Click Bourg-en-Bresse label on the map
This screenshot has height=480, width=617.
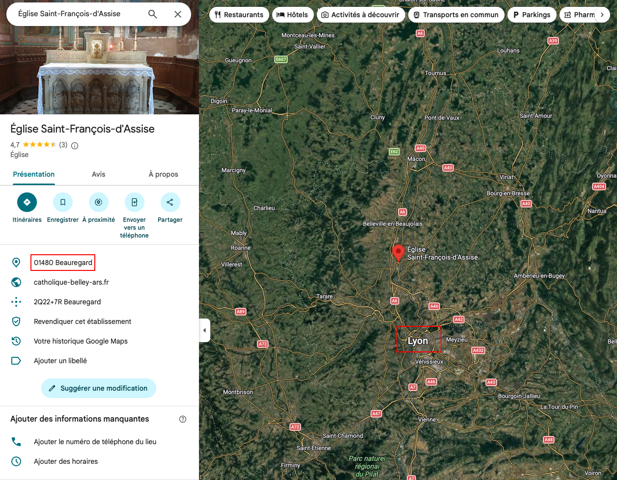coord(508,193)
